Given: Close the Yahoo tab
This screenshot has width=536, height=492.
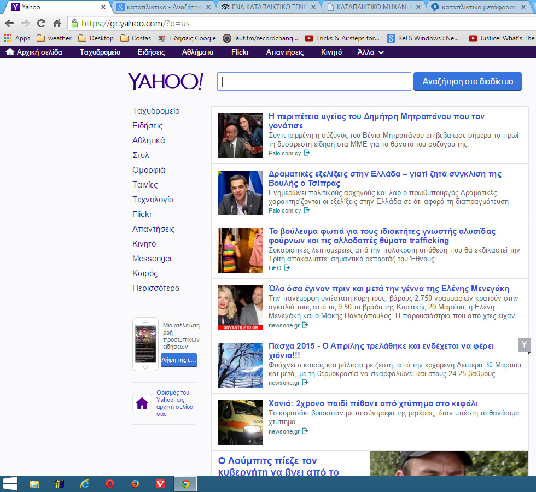Looking at the screenshot, I should (103, 7).
